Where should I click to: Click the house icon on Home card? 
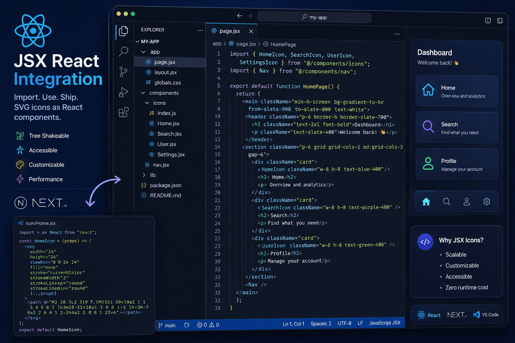(x=428, y=90)
